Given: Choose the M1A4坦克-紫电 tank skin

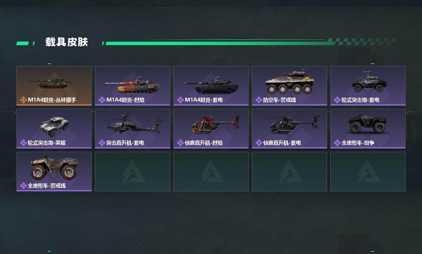Looking at the screenshot, I should (211, 86).
